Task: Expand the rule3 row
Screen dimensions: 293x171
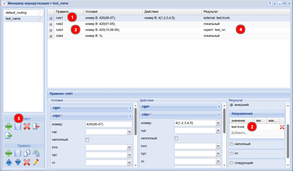Action: (x=51, y=30)
